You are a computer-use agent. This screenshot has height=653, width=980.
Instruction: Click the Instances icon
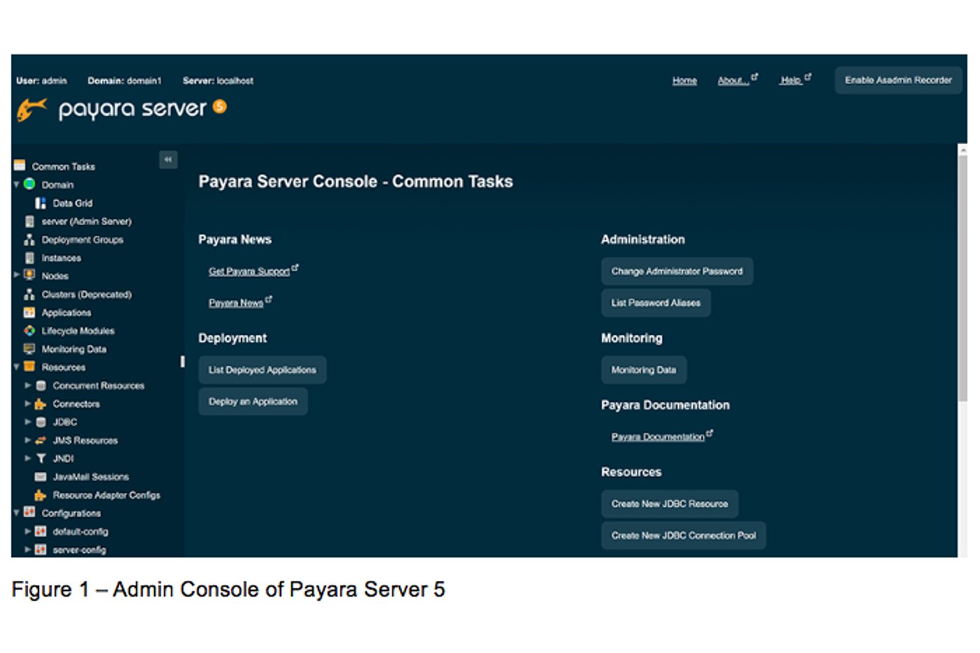(x=29, y=257)
